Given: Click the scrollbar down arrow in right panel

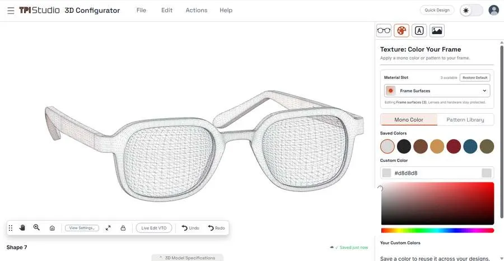Looking at the screenshot, I should pos(502,259).
